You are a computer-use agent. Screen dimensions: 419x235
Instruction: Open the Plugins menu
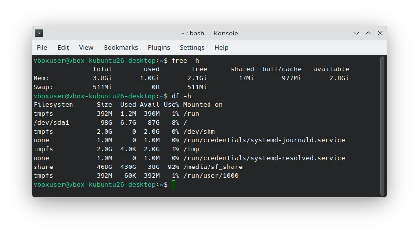159,47
